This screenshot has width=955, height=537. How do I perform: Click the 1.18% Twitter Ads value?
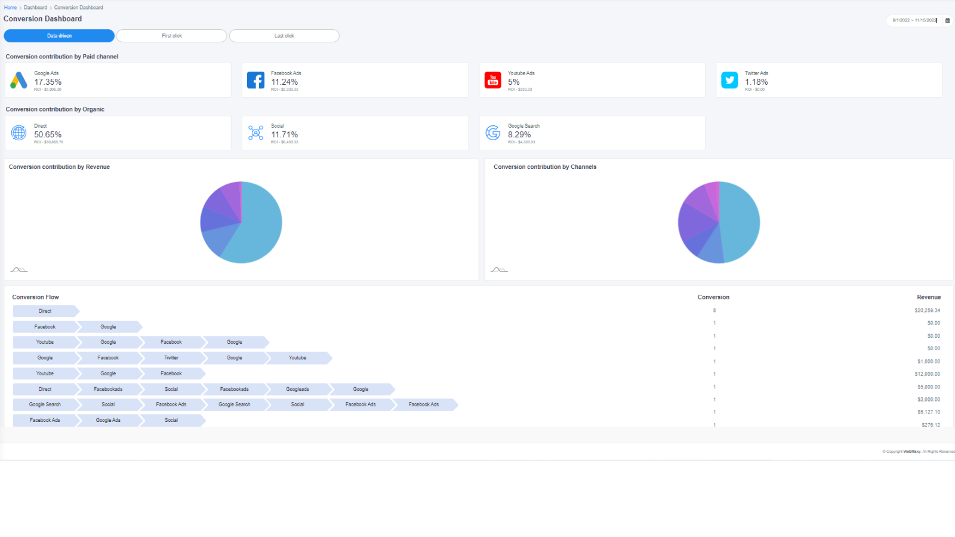(x=756, y=82)
